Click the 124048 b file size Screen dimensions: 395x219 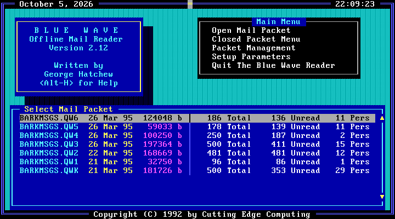pos(162,118)
